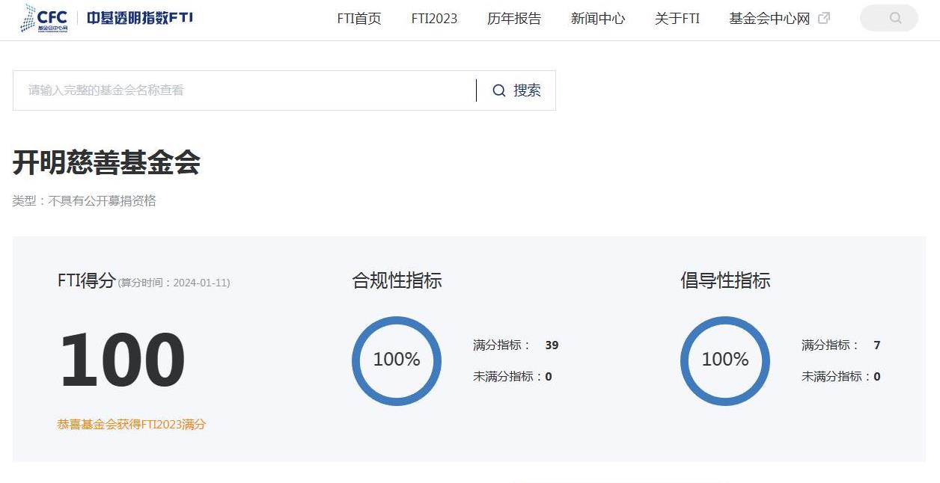This screenshot has width=940, height=483.
Task: Open the 关于FTI menu item
Action: click(677, 19)
